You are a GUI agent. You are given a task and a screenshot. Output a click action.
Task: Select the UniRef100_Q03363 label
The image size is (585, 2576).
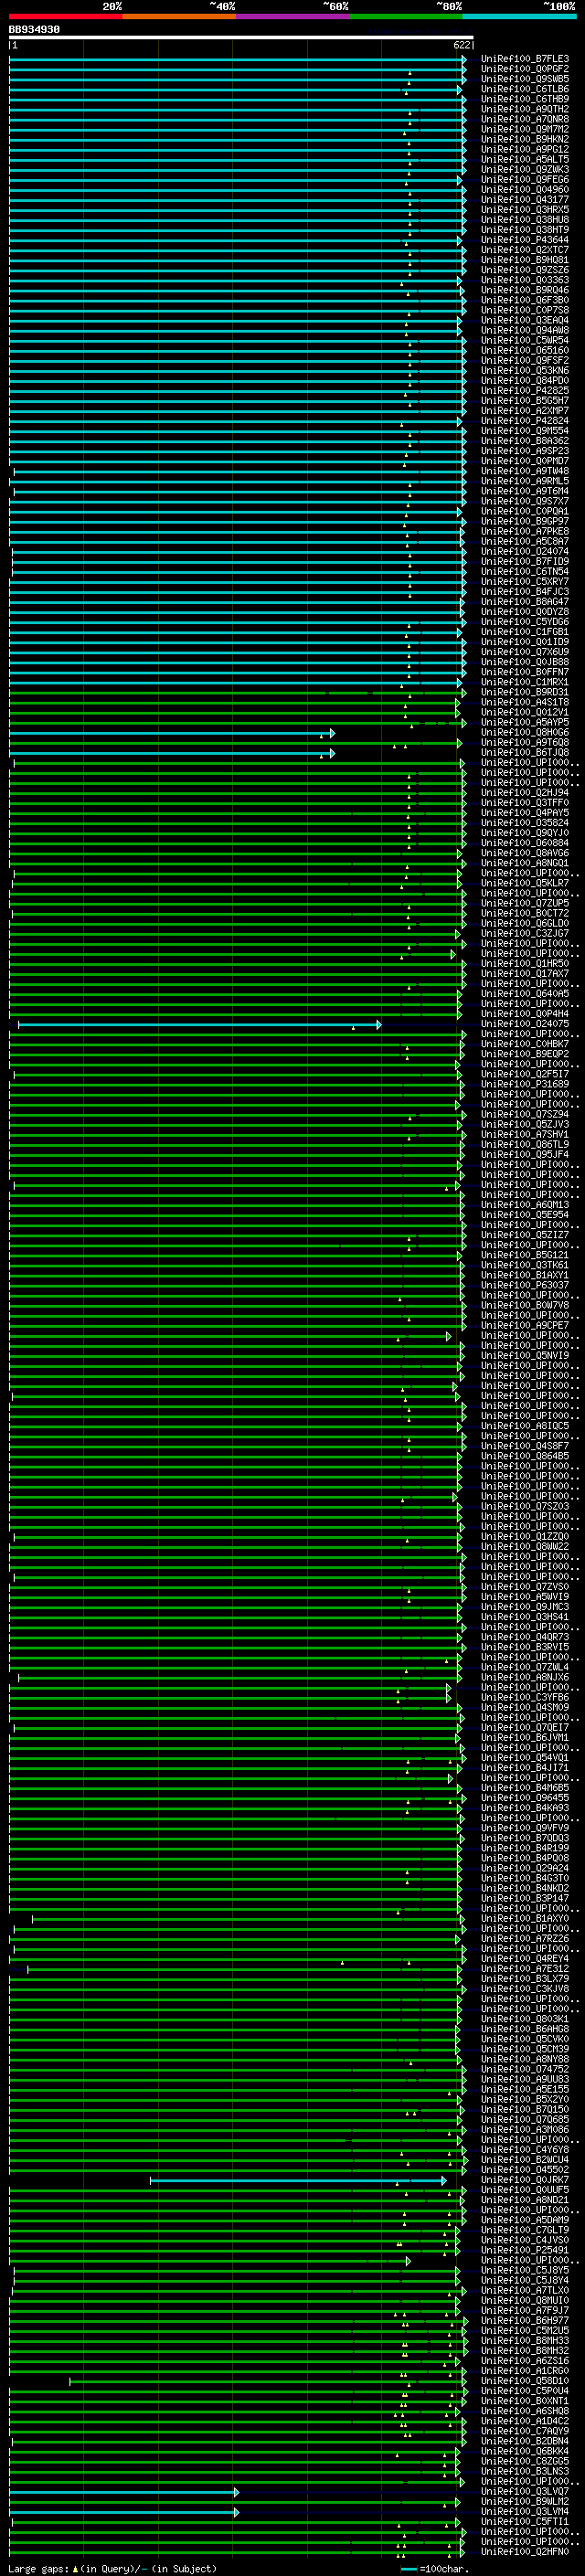524,280
